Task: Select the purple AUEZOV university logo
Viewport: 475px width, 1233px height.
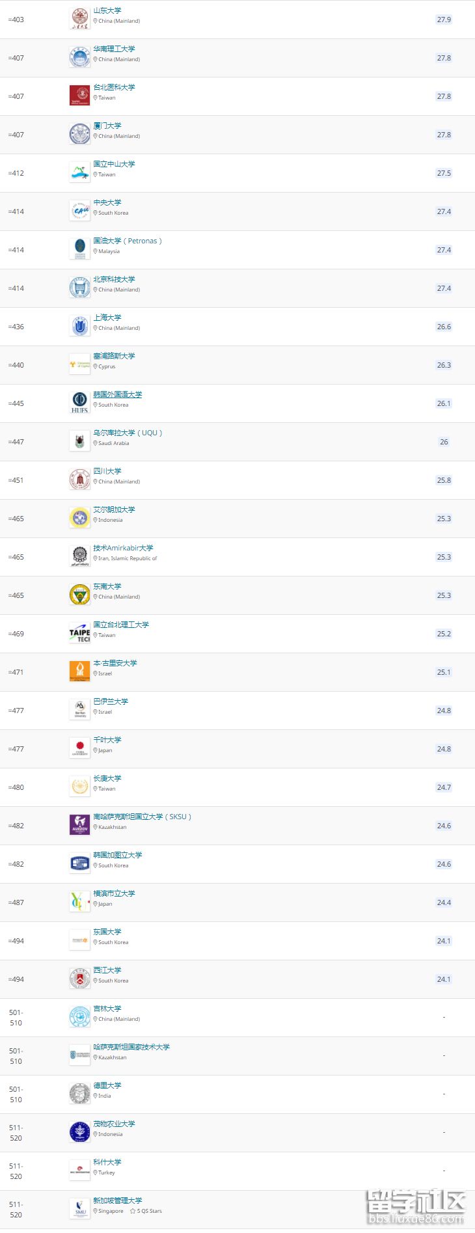Action: tap(79, 825)
